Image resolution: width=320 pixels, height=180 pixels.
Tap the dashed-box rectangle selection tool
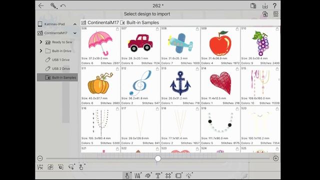tap(60, 167)
